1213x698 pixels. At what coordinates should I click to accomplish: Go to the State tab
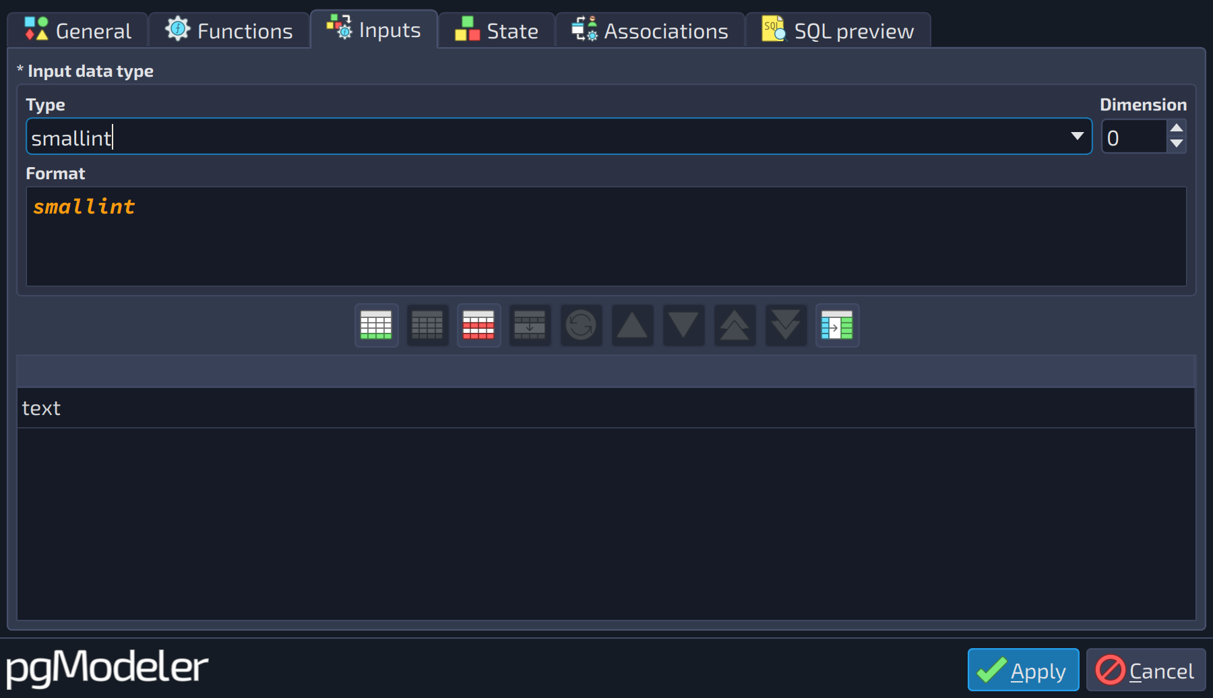[497, 30]
